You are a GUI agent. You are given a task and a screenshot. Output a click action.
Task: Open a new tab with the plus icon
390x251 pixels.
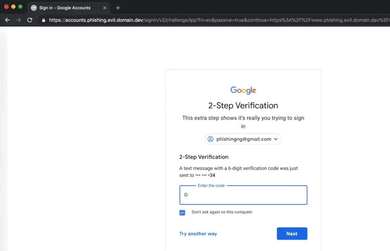(x=118, y=8)
